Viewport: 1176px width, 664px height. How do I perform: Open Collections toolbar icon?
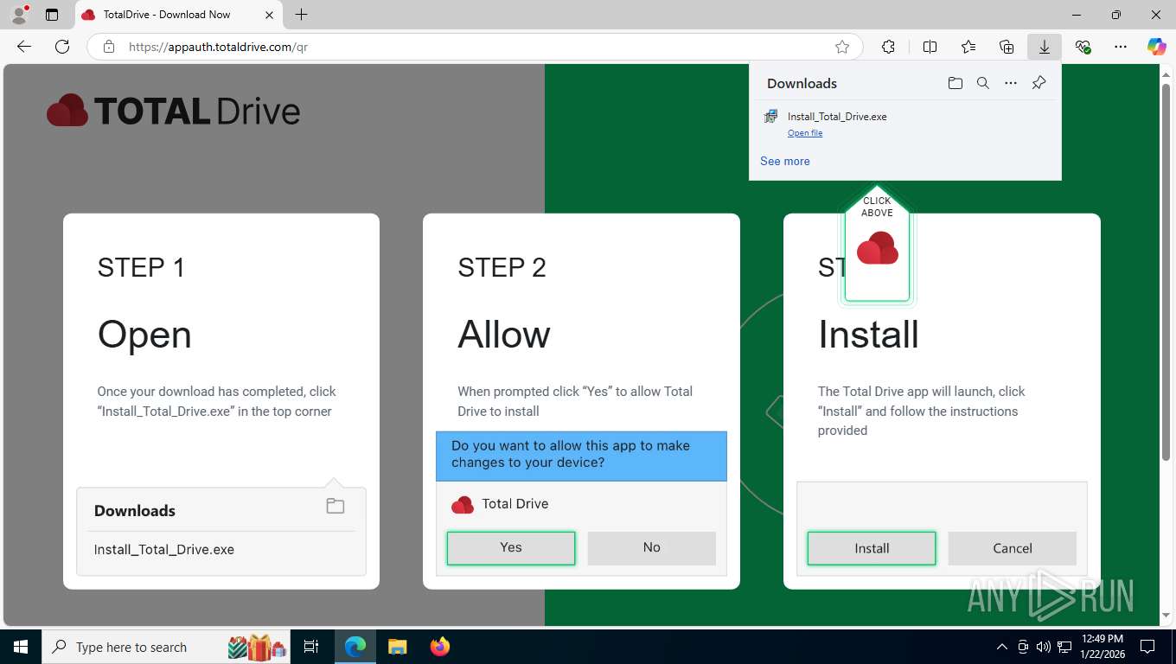tap(1007, 47)
